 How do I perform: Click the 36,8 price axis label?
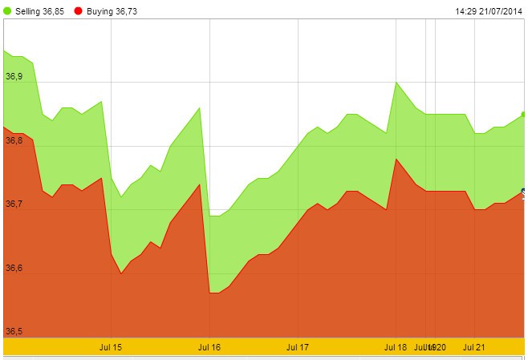click(x=14, y=140)
